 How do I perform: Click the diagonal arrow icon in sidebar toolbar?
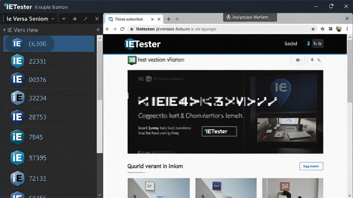85,19
